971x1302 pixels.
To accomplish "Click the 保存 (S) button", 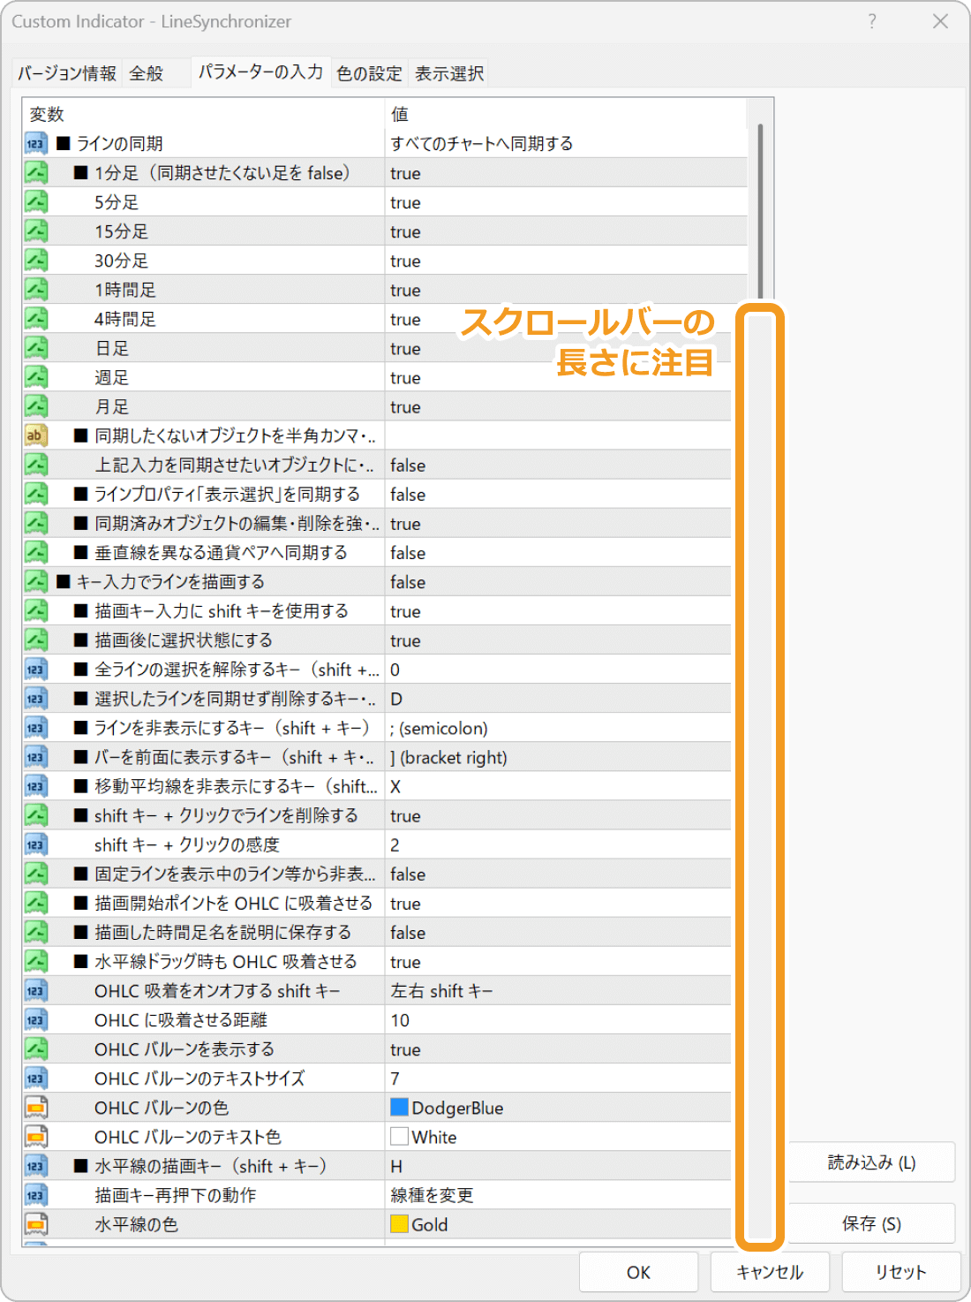I will click(871, 1223).
